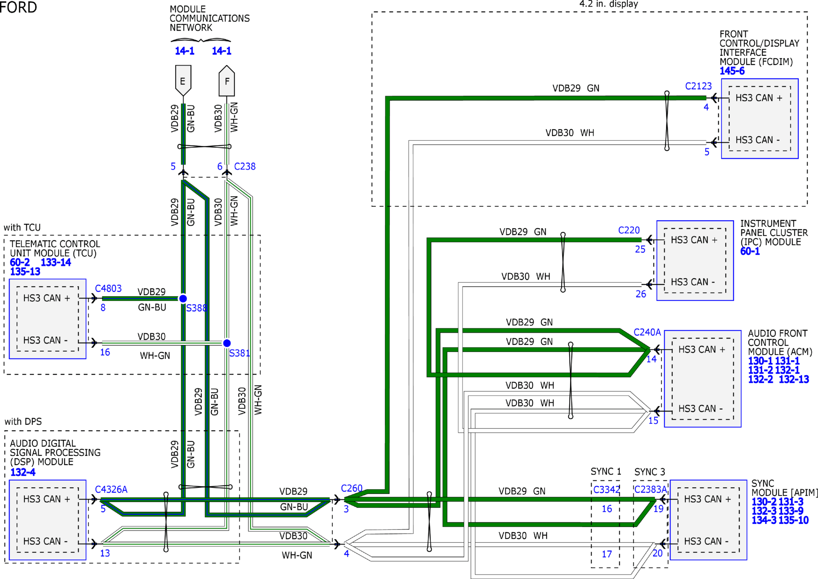Click connector label C238
Image resolution: width=818 pixels, height=579 pixels.
pyautogui.click(x=245, y=167)
